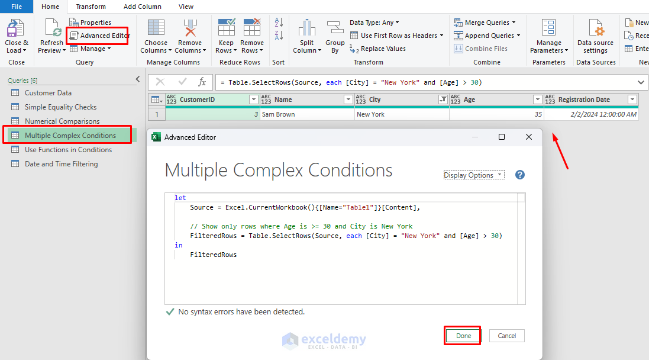Open the File tab
Image resolution: width=649 pixels, height=360 pixels.
17,7
